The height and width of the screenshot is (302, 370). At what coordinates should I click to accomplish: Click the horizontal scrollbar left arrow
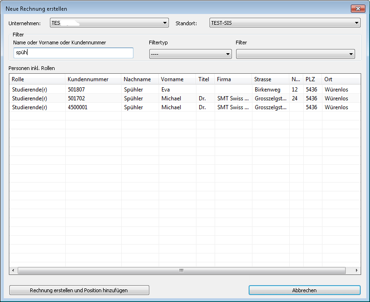point(13,270)
